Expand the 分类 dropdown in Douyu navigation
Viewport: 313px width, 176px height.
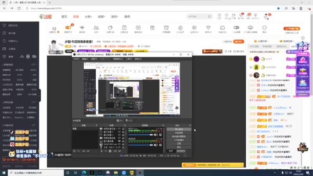tap(88, 16)
